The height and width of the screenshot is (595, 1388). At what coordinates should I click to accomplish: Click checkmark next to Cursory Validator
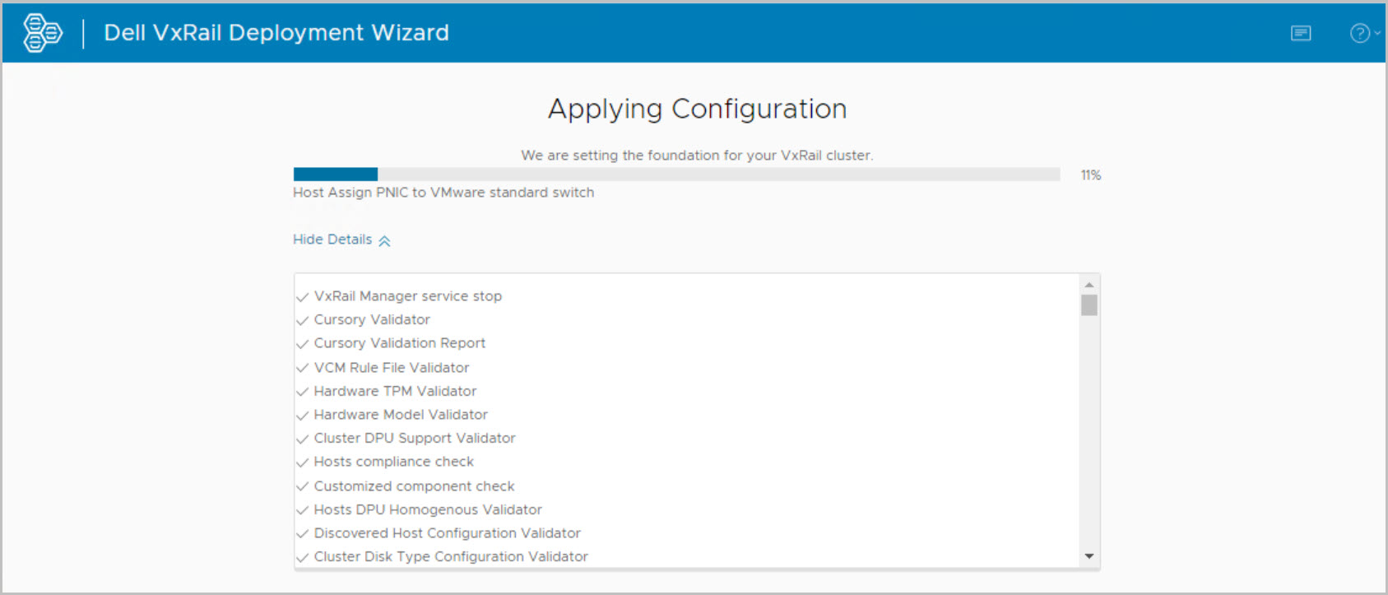[x=303, y=321]
